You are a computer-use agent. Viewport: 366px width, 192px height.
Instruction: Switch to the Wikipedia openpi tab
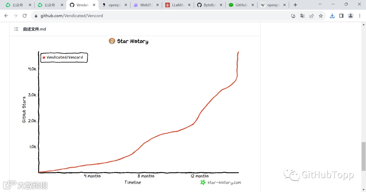tap(273, 5)
